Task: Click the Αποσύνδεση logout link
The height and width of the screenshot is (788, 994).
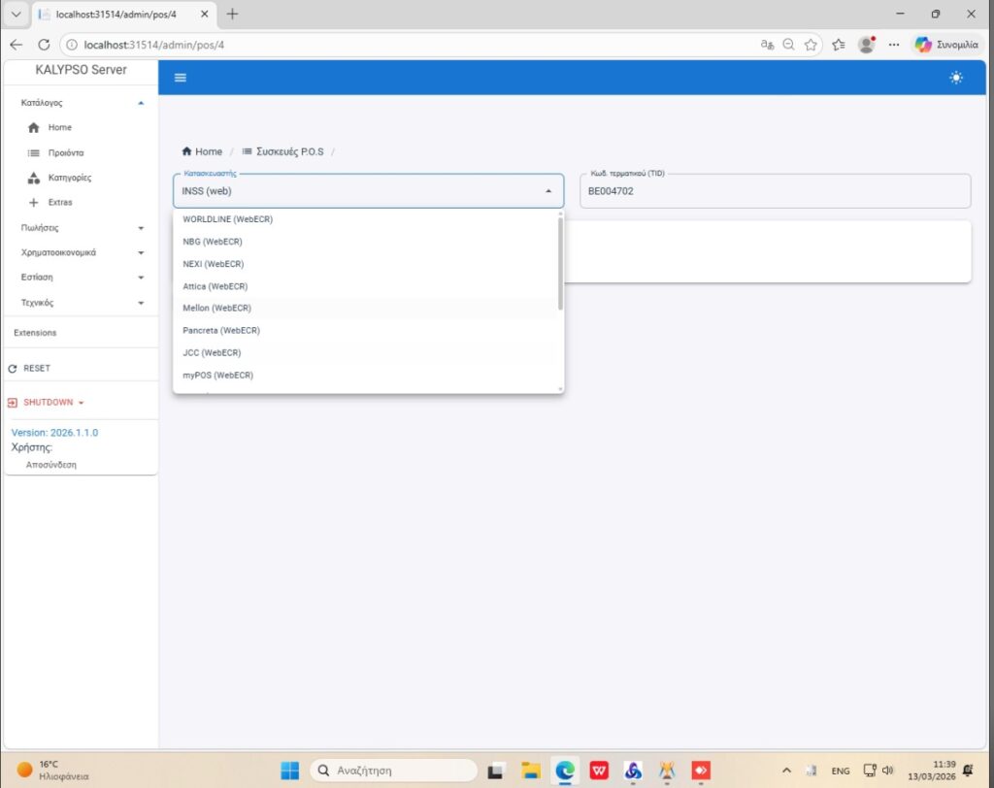Action: pyautogui.click(x=50, y=465)
